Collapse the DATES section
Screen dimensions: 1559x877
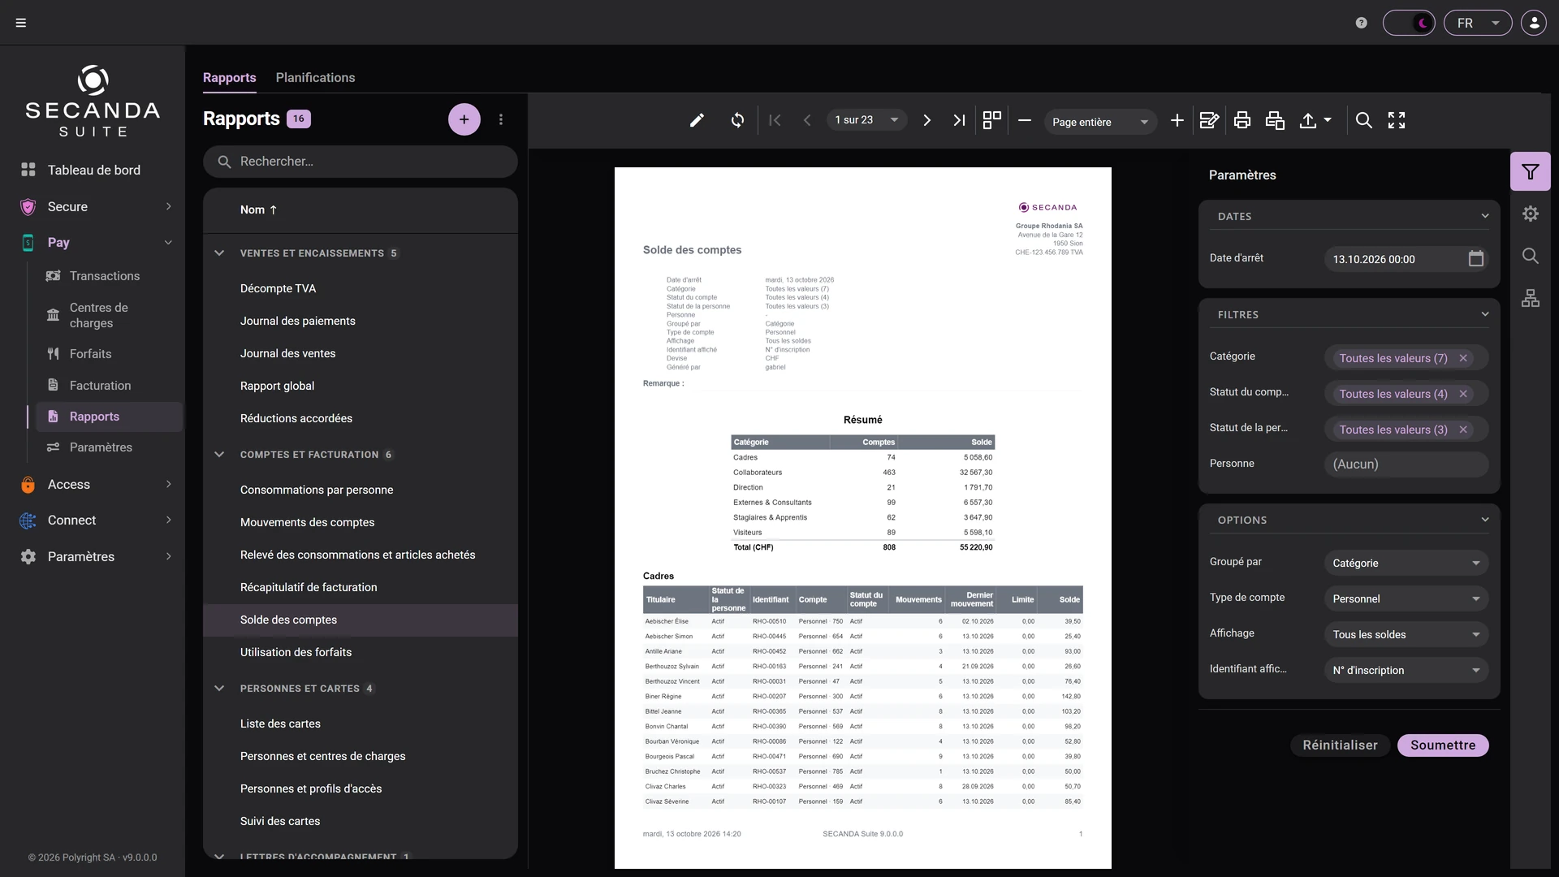pyautogui.click(x=1484, y=216)
